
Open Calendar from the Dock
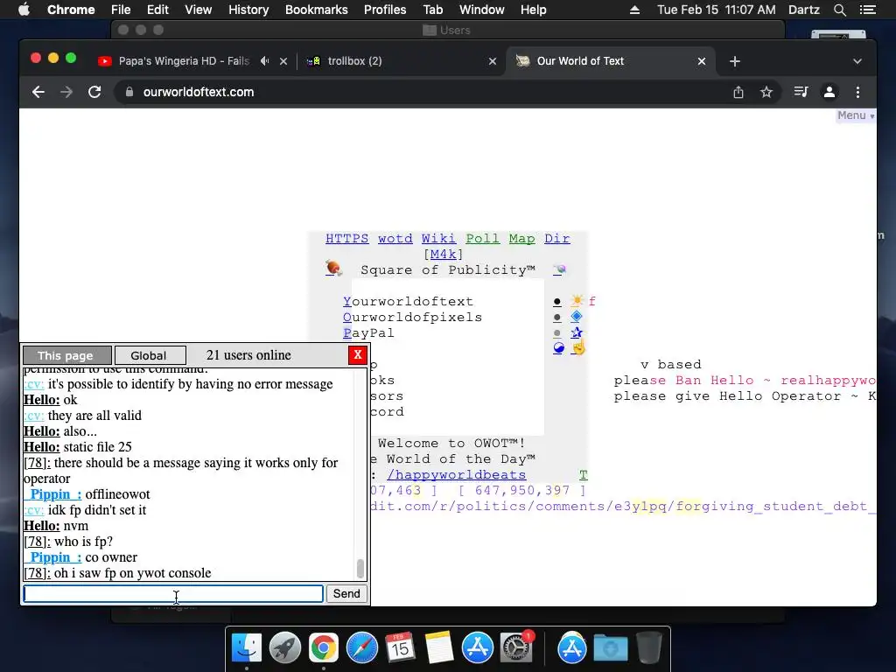click(x=400, y=647)
